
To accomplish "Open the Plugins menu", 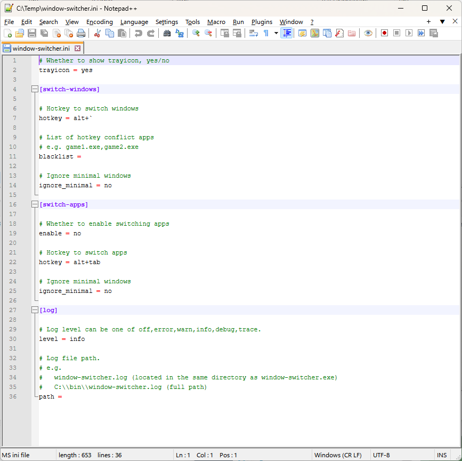I will tap(262, 22).
